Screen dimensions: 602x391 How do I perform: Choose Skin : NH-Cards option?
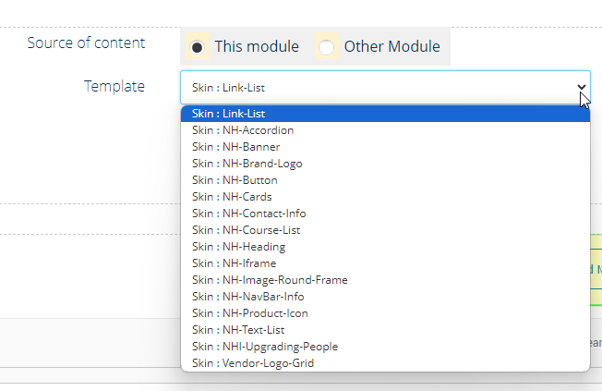(232, 197)
